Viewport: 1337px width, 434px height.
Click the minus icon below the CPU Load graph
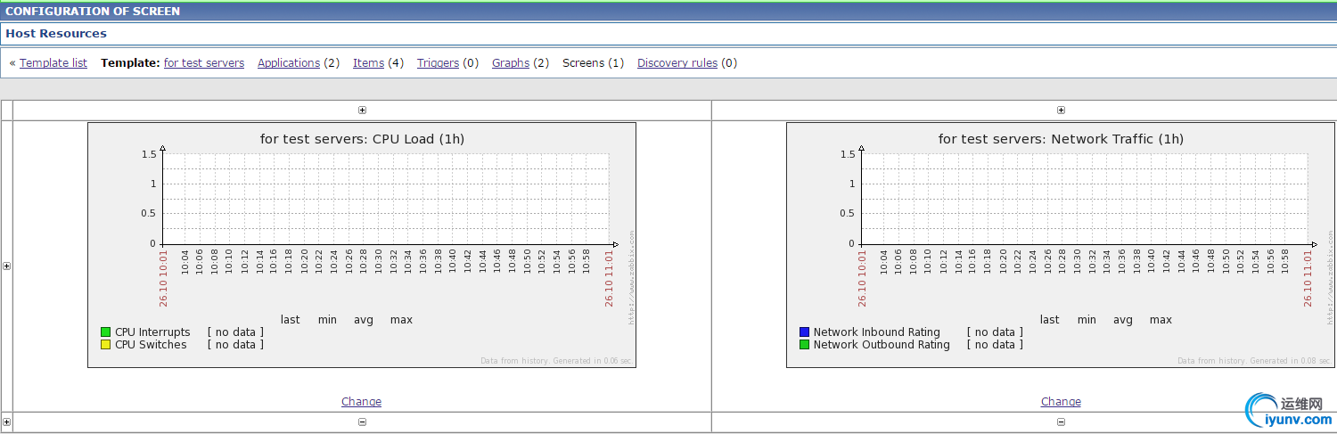coord(362,422)
